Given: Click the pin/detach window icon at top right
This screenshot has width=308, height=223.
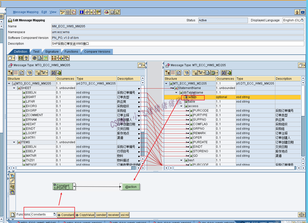Looking at the screenshot, I should tap(297, 12).
